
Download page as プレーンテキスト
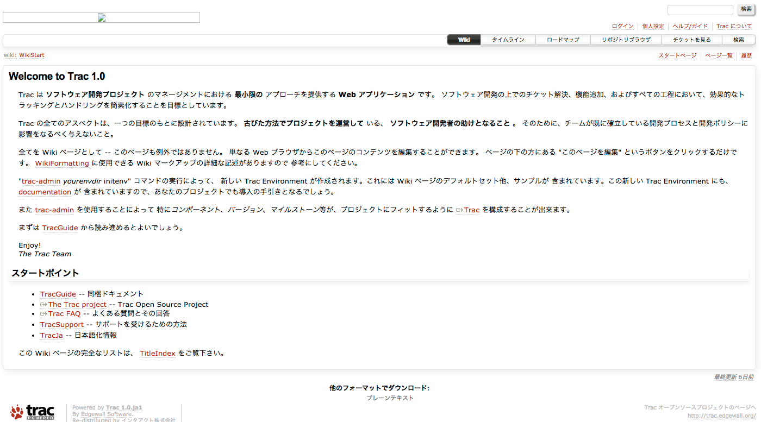390,398
